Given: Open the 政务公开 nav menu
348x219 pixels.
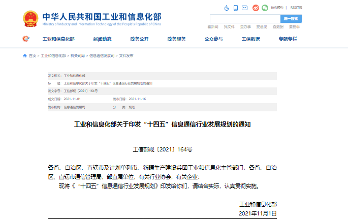Looking at the screenshot, I should click(x=139, y=39).
